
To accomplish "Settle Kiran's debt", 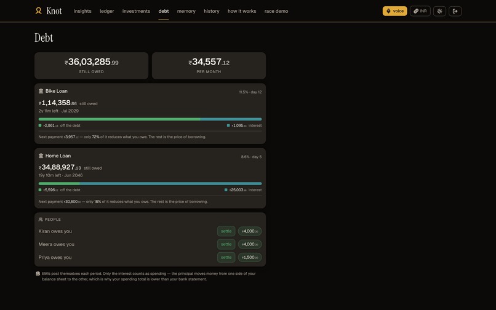I will 226,231.
